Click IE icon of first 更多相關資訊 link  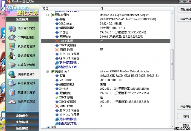[x=57, y=63]
